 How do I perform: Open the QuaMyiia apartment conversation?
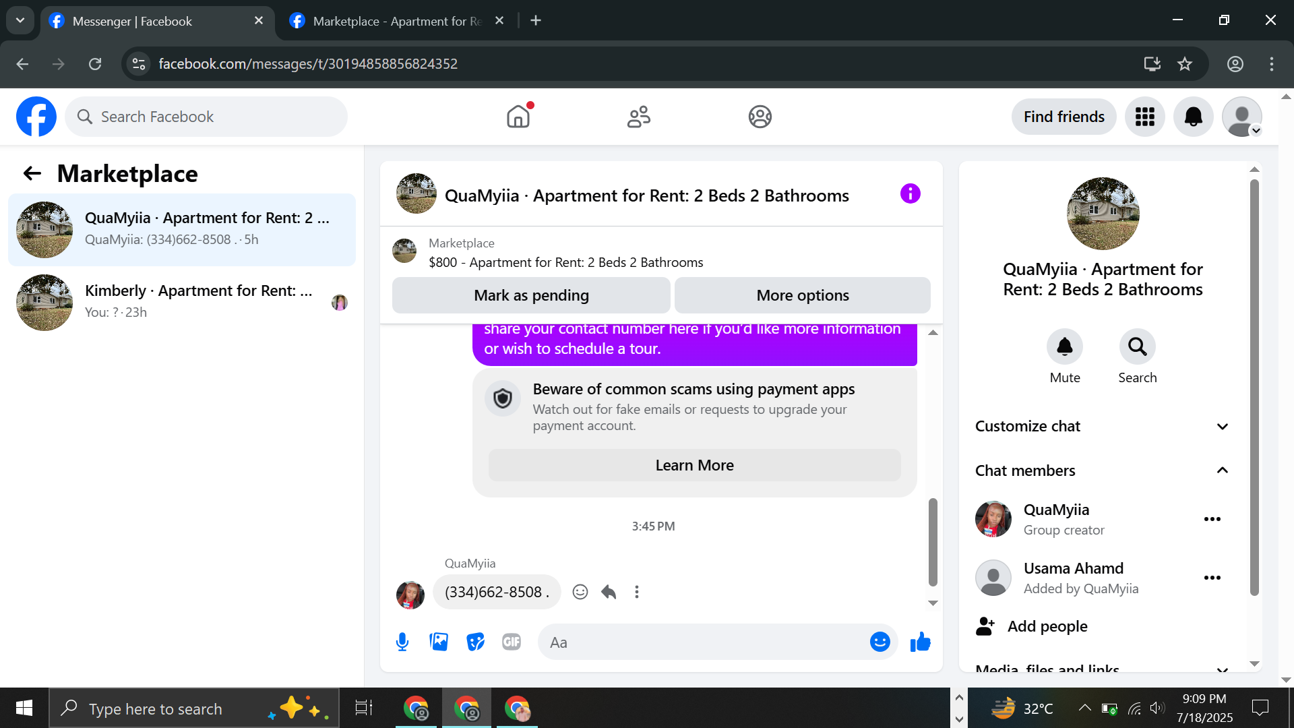point(182,230)
